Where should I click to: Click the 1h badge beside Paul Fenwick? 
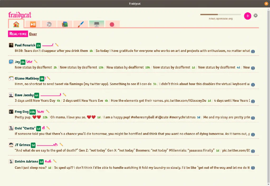point(38,45)
